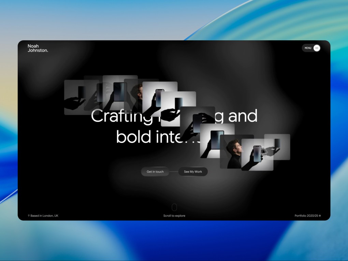Viewport: 348px width, 261px height.
Task: Click the MENU label
Action: coord(308,48)
